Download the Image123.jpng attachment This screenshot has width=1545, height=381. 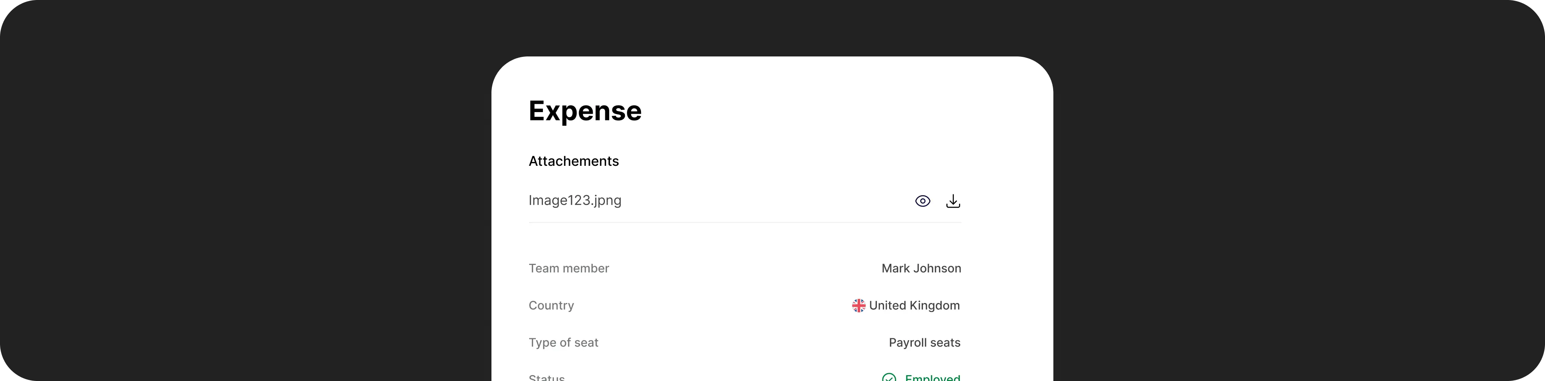click(x=953, y=201)
